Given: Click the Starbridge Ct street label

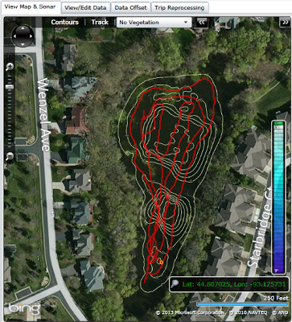Looking at the screenshot, I should pos(261,226).
